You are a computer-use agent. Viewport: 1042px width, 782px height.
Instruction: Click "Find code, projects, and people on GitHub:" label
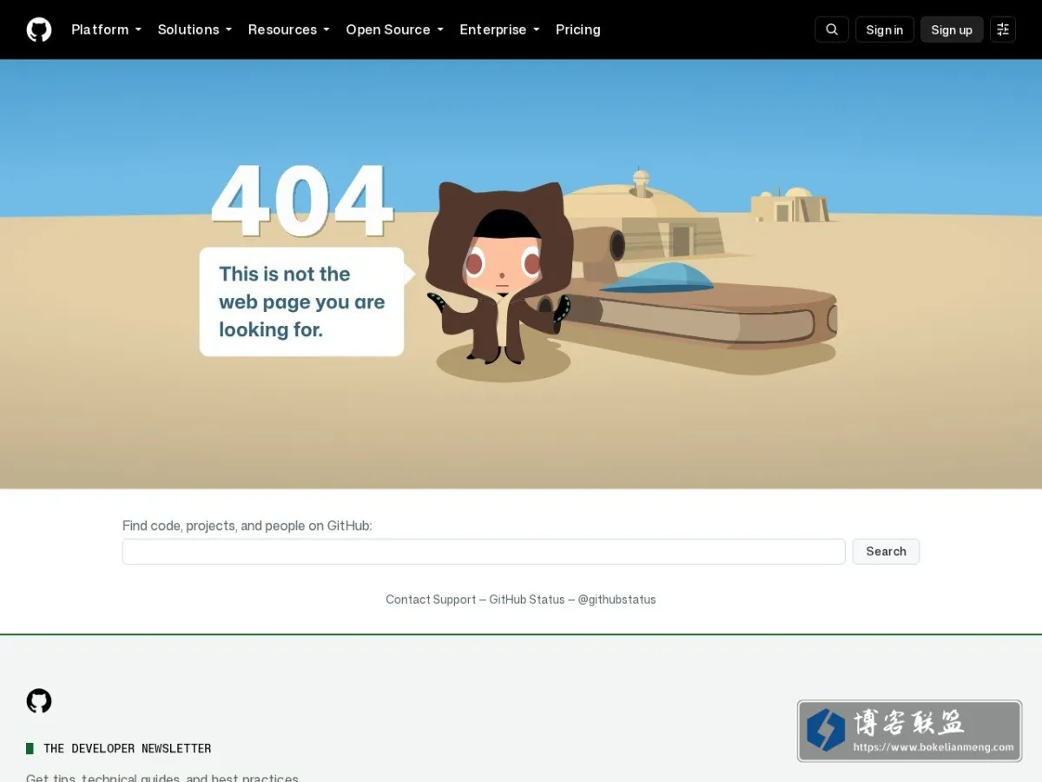click(247, 526)
